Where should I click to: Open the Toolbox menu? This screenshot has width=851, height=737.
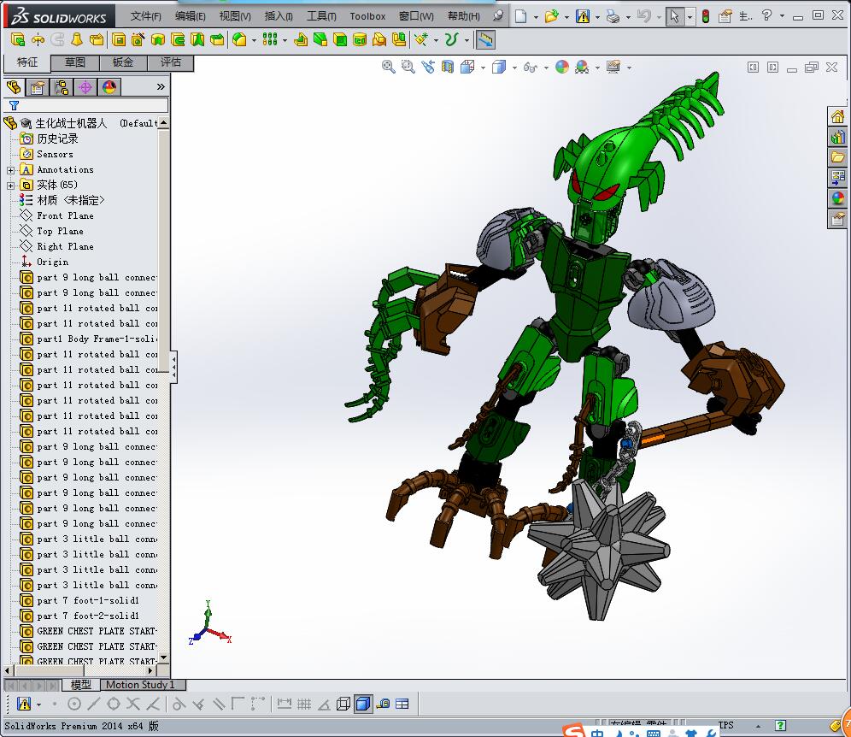point(367,16)
